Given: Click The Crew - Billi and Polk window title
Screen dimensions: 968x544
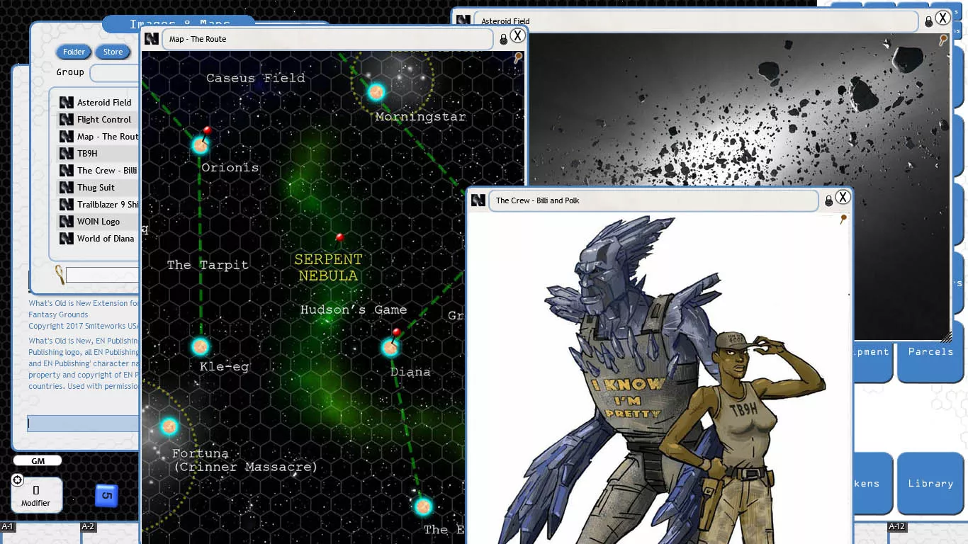Looking at the screenshot, I should (x=538, y=201).
